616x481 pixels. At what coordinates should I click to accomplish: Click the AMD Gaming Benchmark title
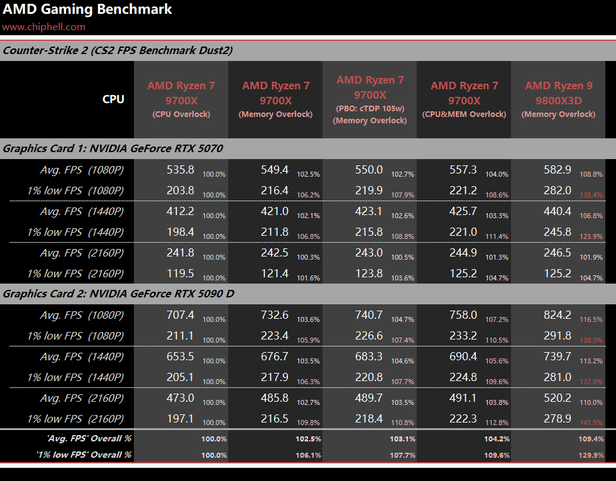point(87,9)
